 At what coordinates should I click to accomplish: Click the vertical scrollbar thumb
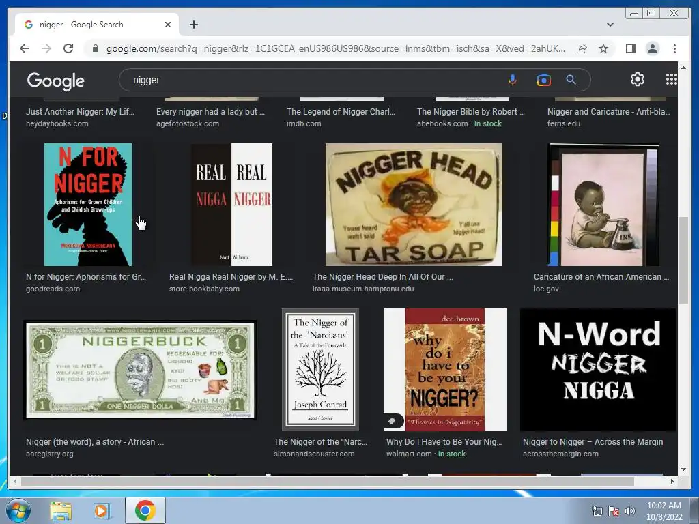[x=683, y=261]
